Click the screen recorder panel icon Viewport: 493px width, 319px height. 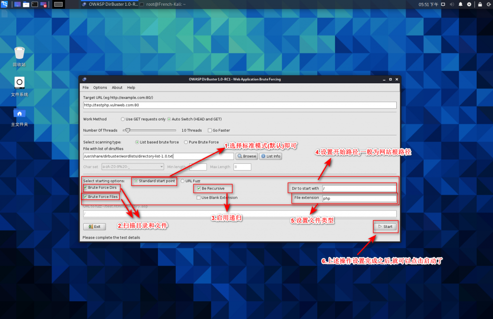pos(43,4)
